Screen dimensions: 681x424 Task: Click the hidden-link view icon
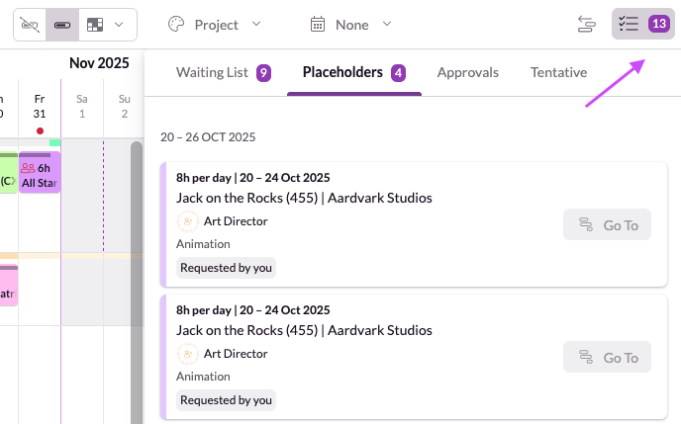pos(30,24)
